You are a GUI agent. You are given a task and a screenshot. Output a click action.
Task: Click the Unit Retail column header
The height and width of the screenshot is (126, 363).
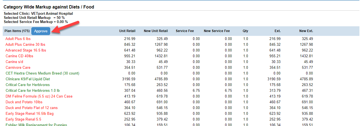127,31
